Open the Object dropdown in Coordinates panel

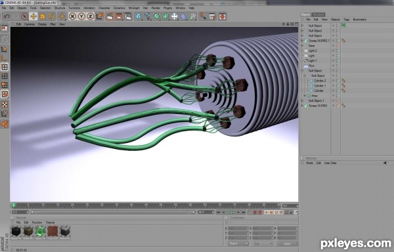pos(238,243)
